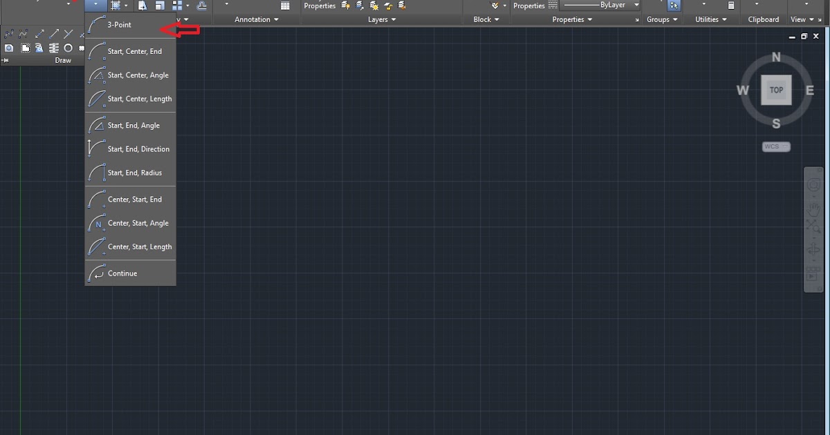Toggle layer lock in Layers panel
The width and height of the screenshot is (830, 435).
point(388,6)
